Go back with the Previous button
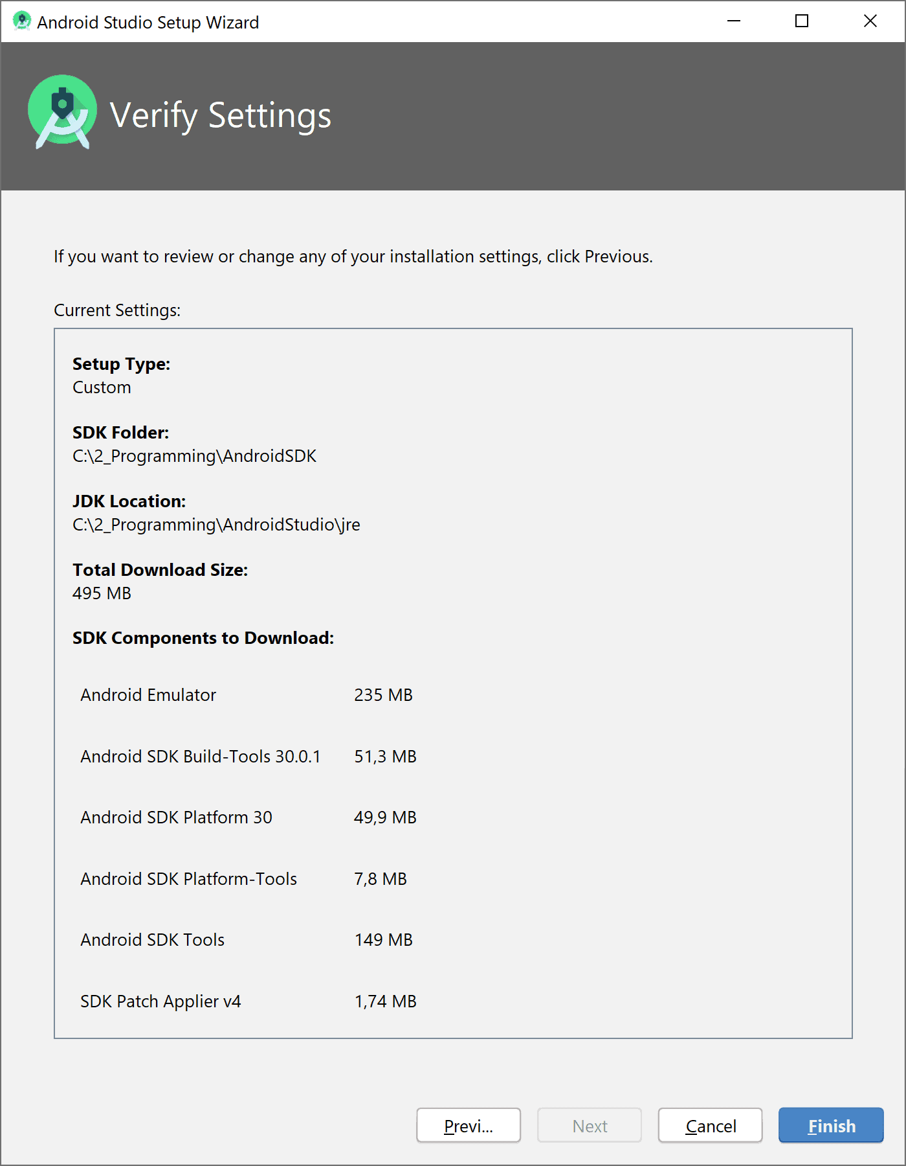The image size is (906, 1166). [469, 1126]
